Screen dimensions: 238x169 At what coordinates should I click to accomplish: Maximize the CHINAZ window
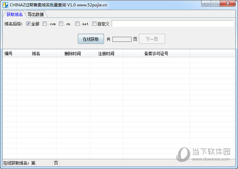pos(215,4)
